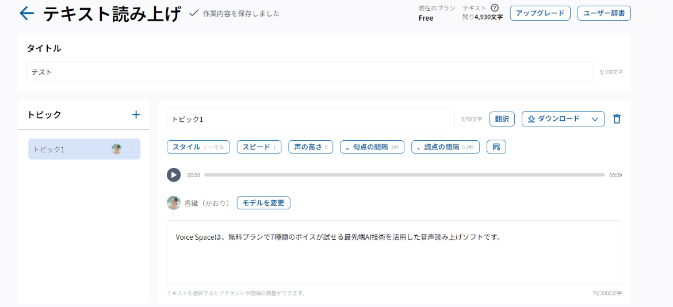Screen dimensions: 673x307
Task: Open the スピード setting
Action: (x=259, y=147)
